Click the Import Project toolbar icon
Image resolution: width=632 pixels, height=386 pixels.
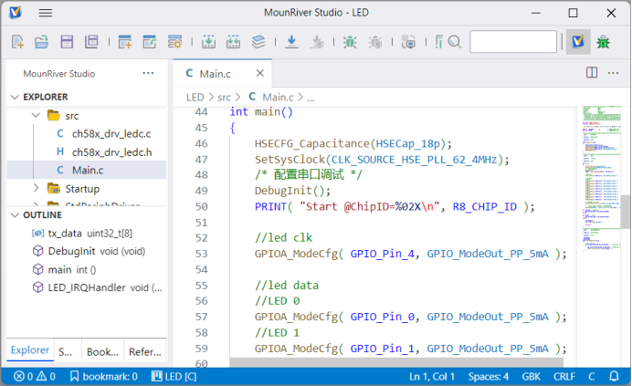pos(150,42)
